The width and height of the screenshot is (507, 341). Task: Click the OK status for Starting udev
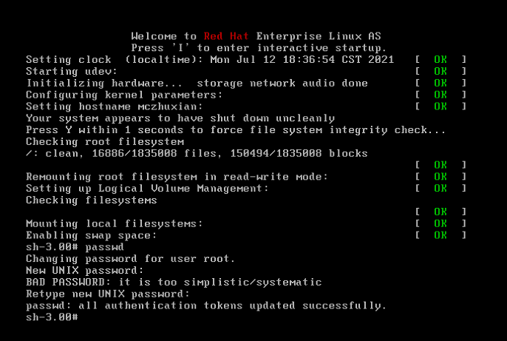(440, 71)
